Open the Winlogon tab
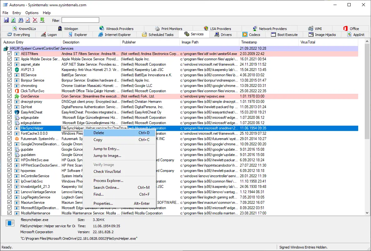The width and height of the screenshot is (371, 251). tap(68, 28)
